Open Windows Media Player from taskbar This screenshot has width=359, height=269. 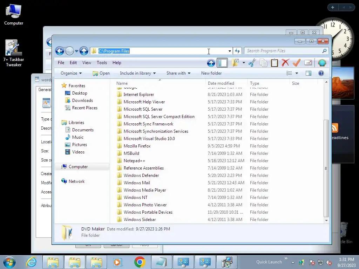118,262
